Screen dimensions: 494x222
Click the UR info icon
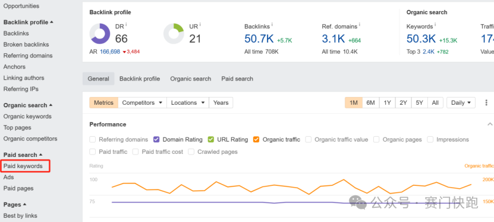(200, 24)
